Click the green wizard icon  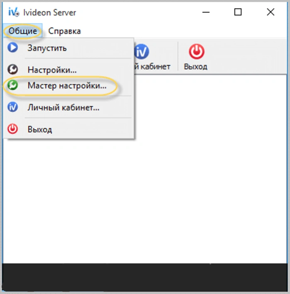pyautogui.click(x=12, y=85)
